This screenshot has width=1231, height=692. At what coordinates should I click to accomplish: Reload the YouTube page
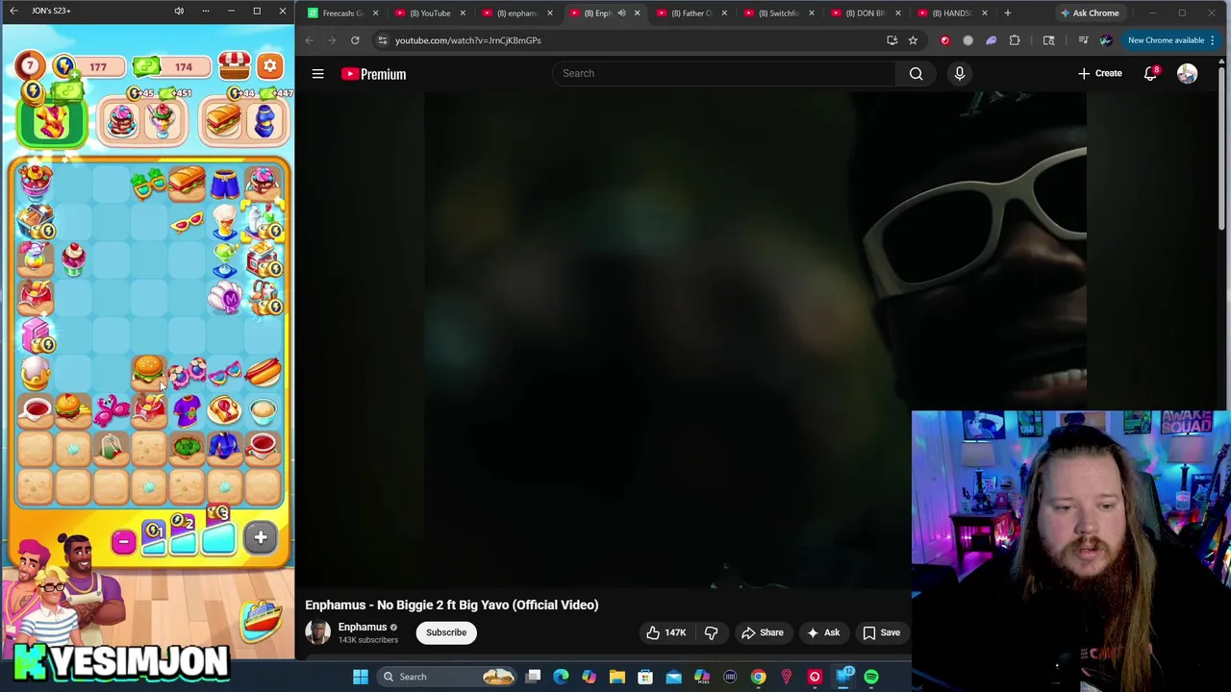[x=355, y=40]
